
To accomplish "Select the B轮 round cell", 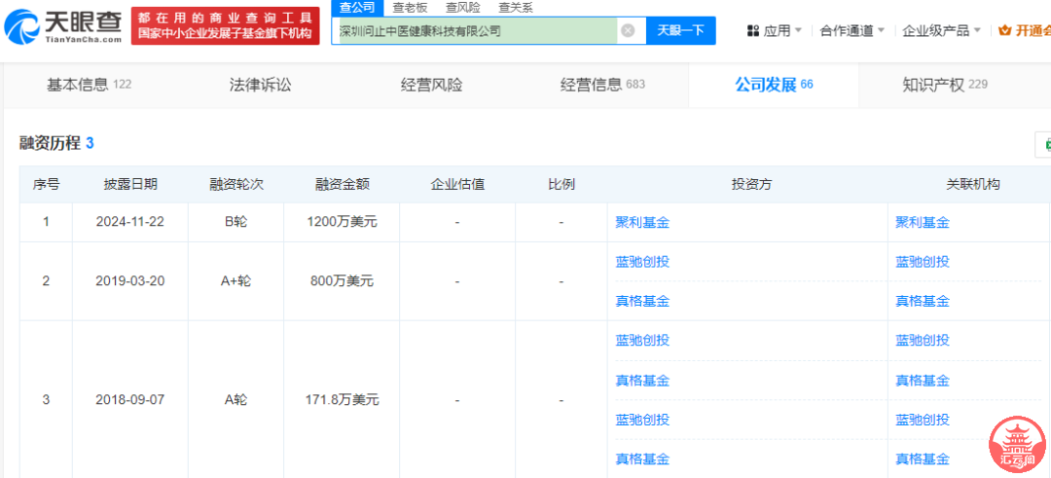I will [x=236, y=222].
